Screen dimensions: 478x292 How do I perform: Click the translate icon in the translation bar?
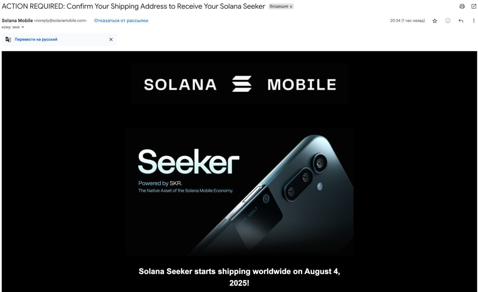[8, 39]
